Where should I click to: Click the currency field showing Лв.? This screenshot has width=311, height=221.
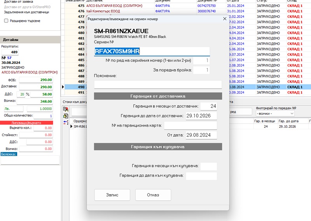click(x=14, y=109)
